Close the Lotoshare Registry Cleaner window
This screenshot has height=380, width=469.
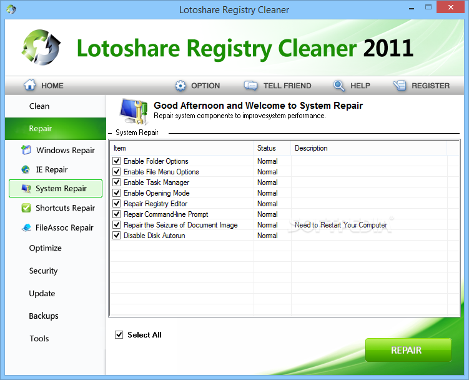[451, 7]
